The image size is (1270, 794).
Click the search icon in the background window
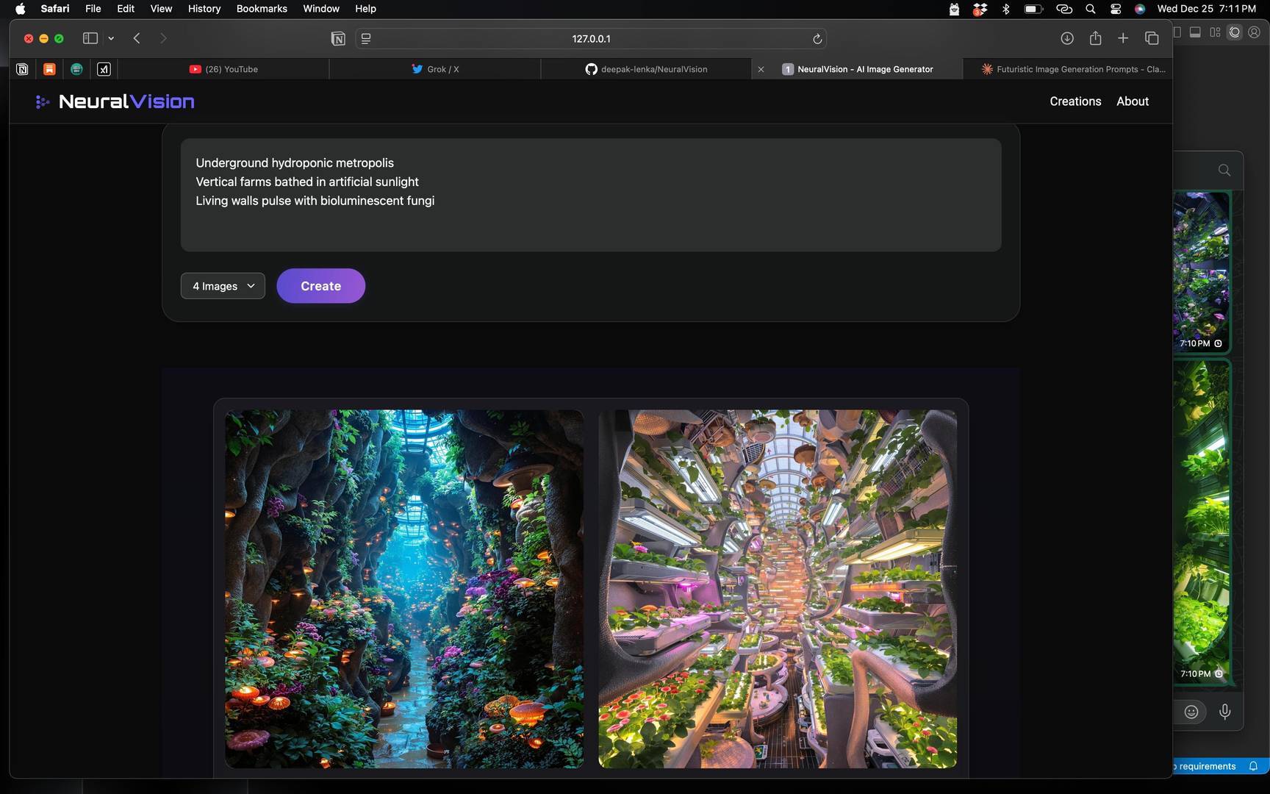click(x=1224, y=170)
